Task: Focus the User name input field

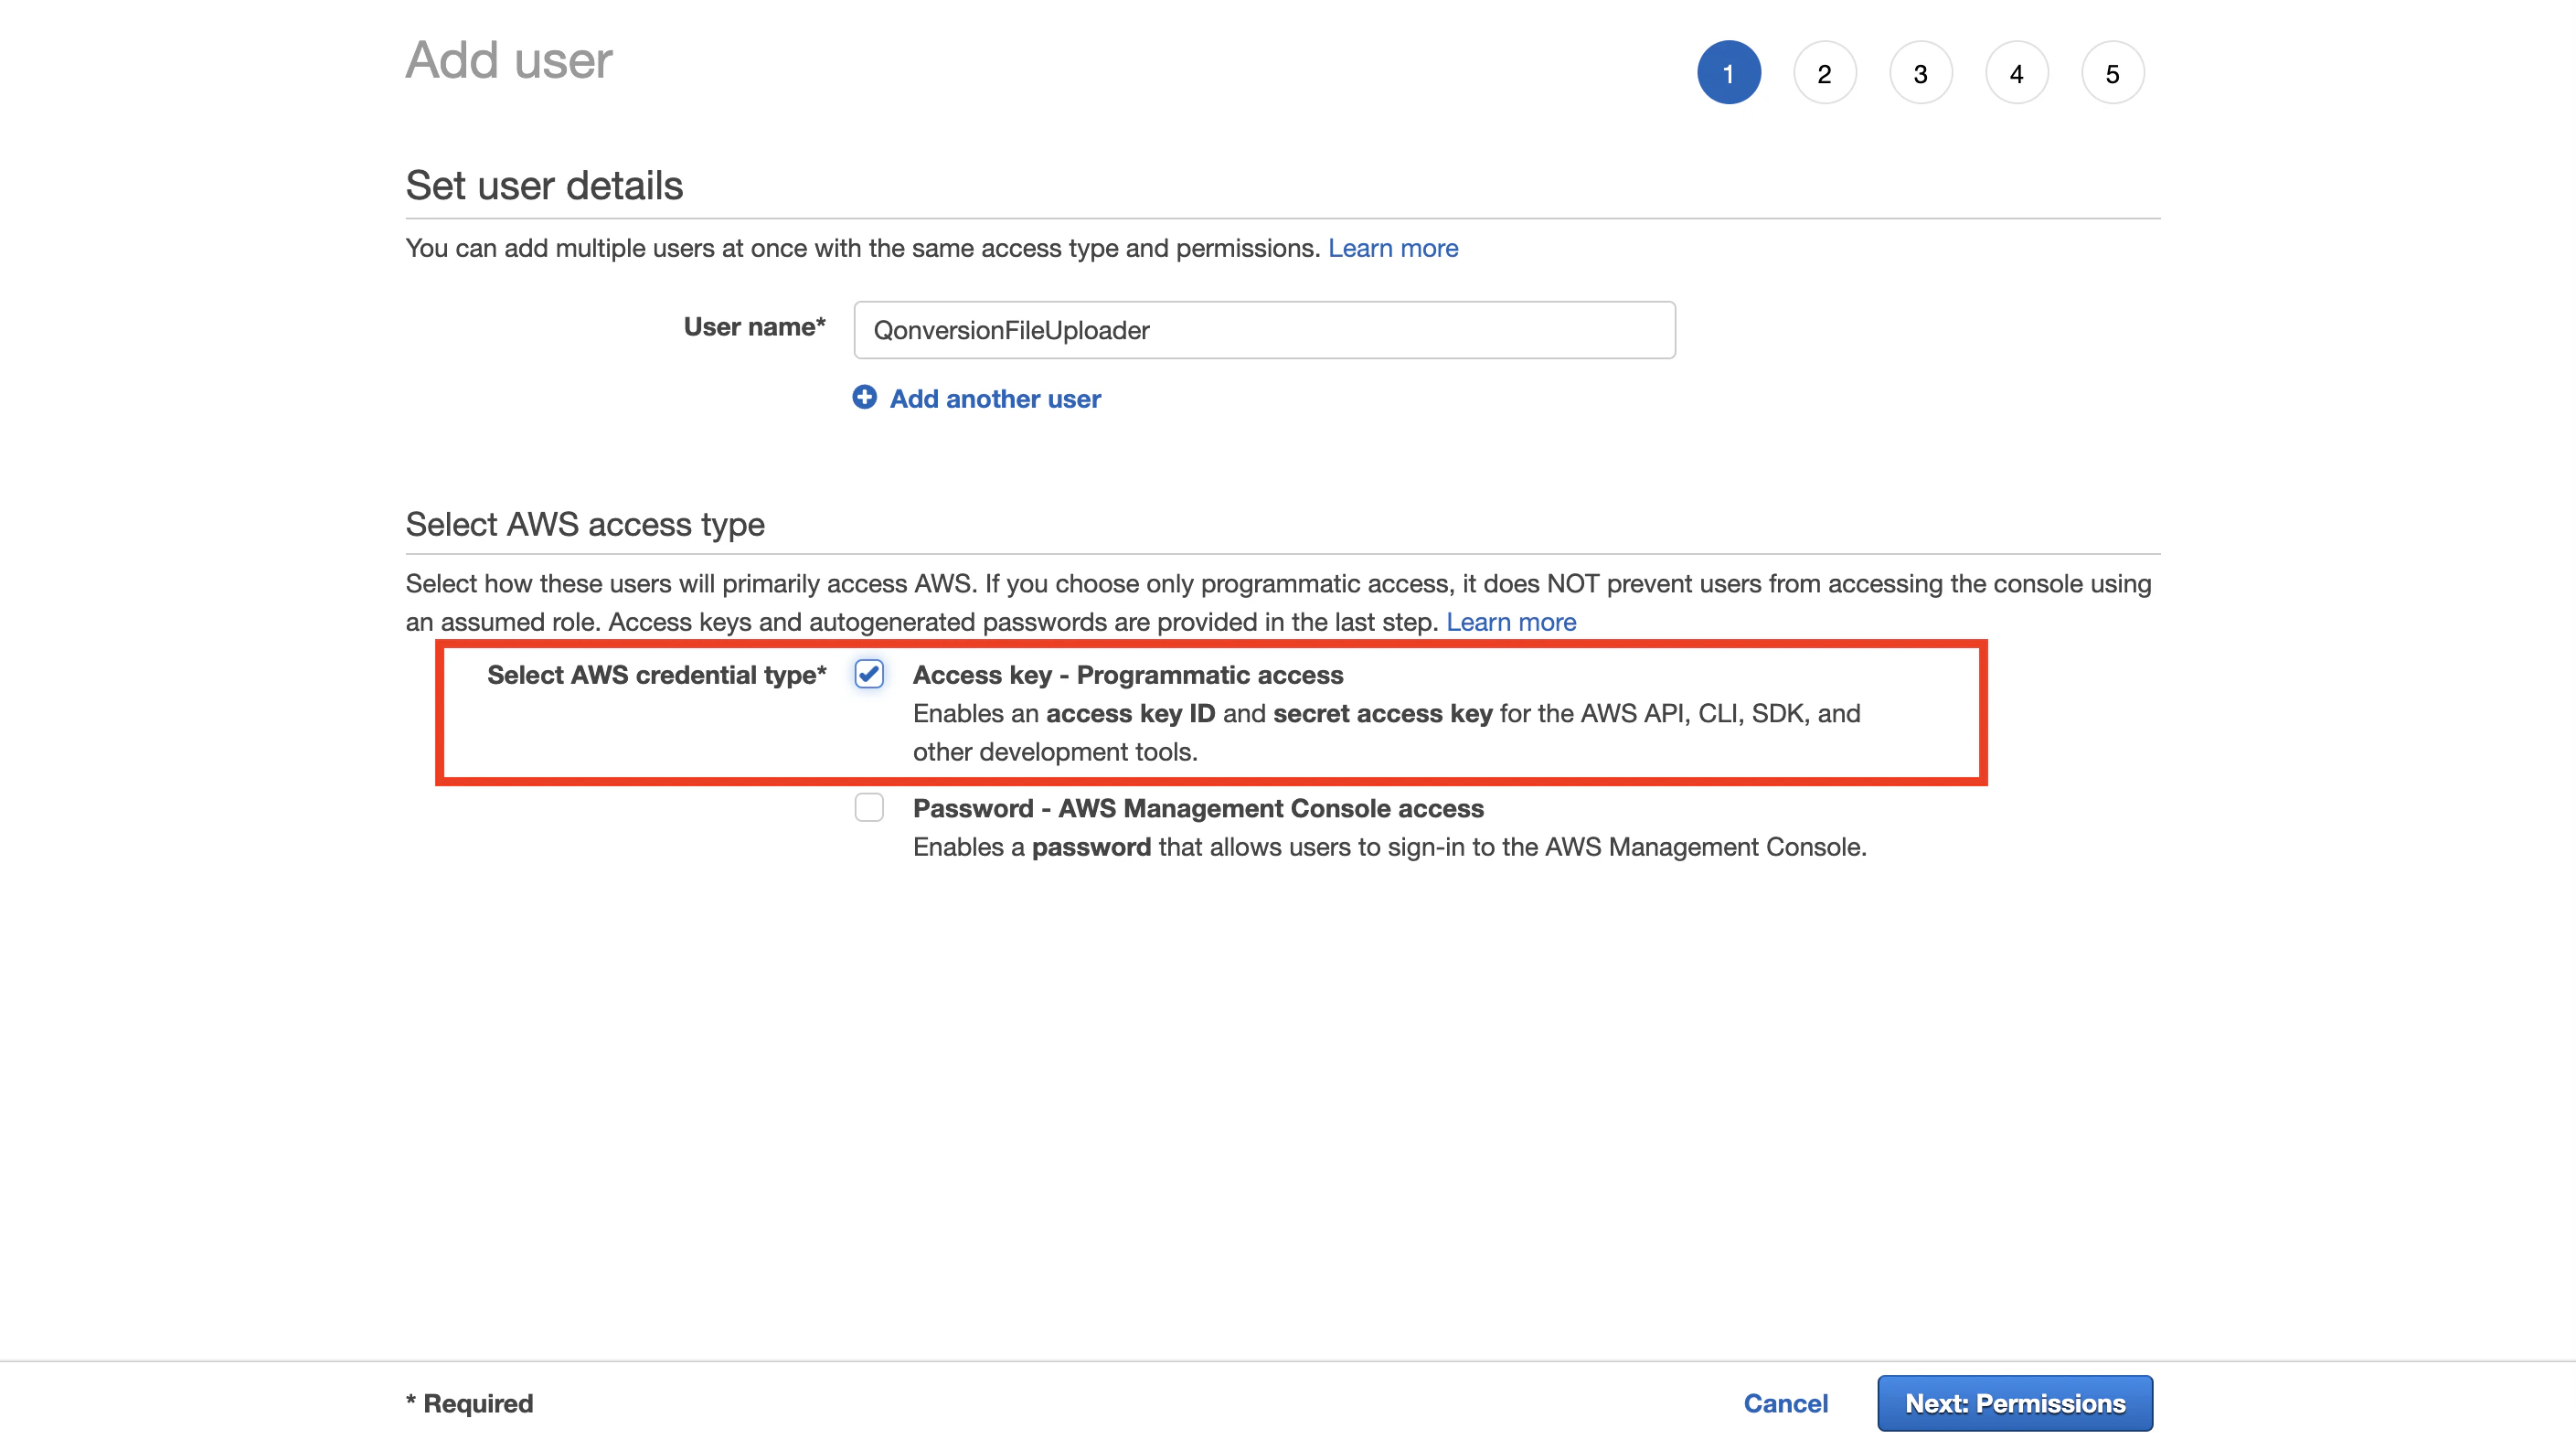Action: pyautogui.click(x=1264, y=330)
